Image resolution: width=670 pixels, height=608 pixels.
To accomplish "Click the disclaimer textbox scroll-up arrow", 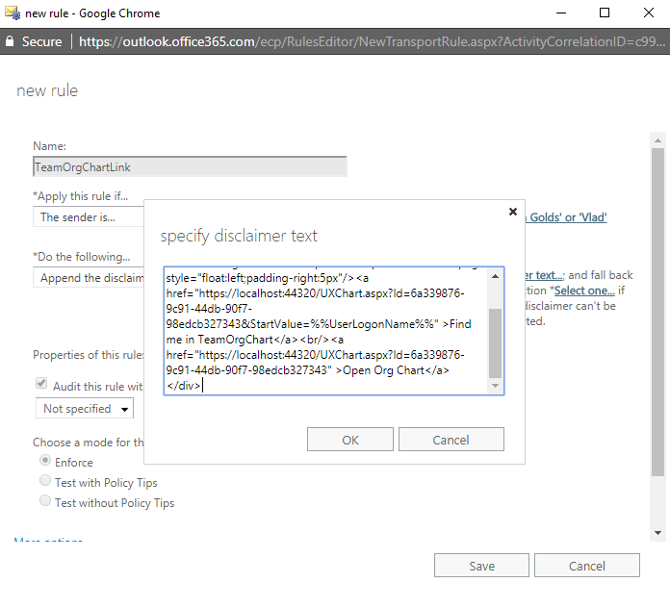I will (x=496, y=276).
